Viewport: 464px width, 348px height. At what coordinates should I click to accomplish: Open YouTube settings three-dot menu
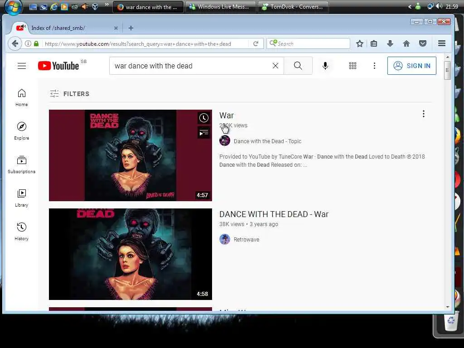[x=374, y=66]
